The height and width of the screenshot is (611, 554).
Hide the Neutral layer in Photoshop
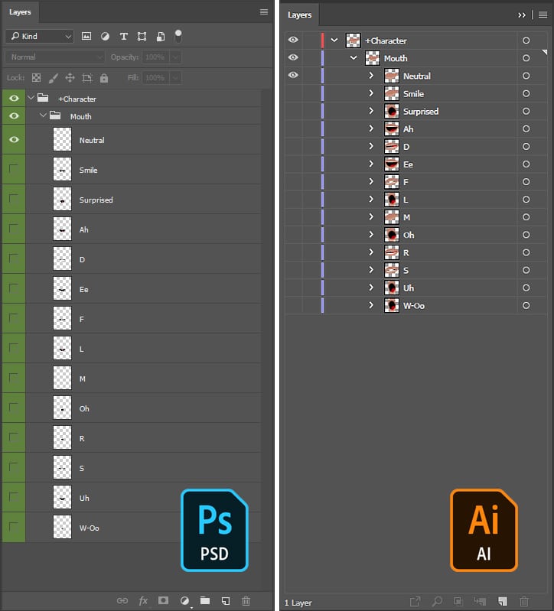click(x=13, y=140)
